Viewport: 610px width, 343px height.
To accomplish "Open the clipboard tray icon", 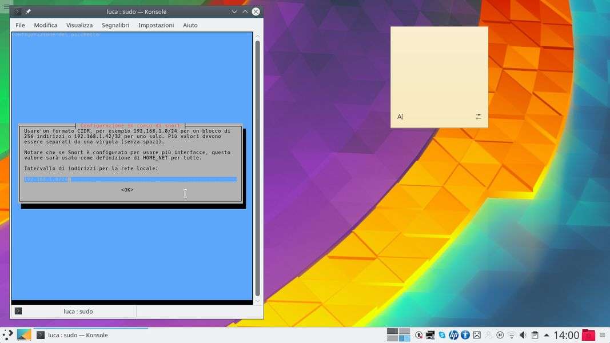I will click(535, 335).
